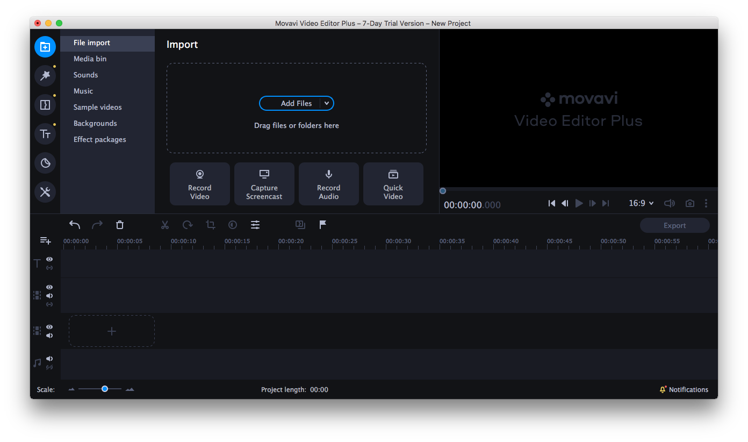Open the Filters magic wand panel
Screen dimensions: 748x442
tap(45, 76)
